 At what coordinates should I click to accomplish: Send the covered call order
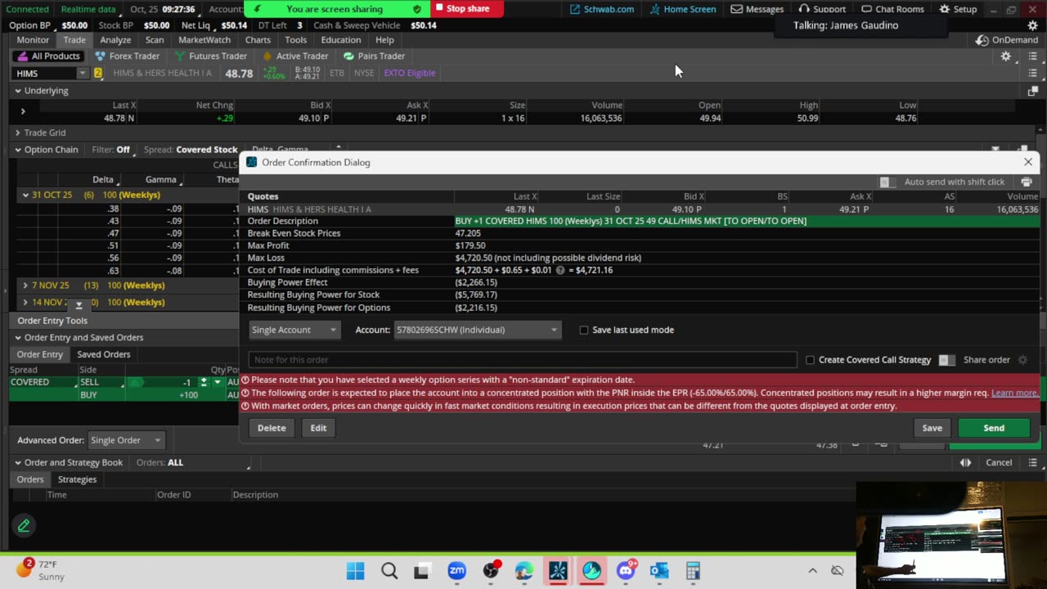(x=994, y=428)
